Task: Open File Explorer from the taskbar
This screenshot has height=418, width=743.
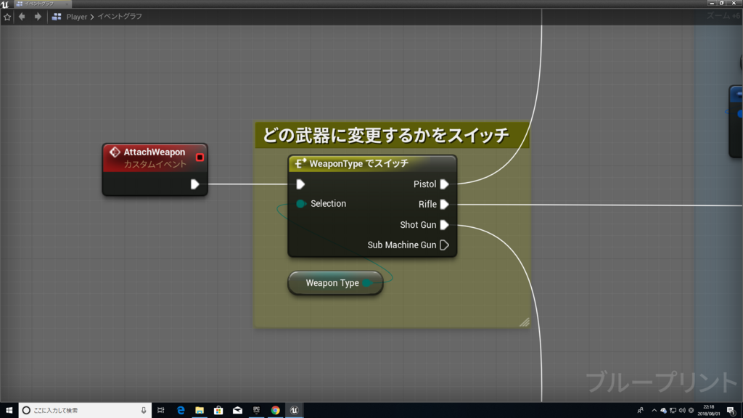Action: [198, 410]
